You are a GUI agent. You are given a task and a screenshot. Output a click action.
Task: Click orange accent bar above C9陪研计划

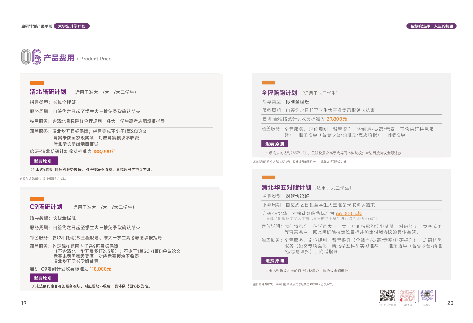(x=37, y=199)
